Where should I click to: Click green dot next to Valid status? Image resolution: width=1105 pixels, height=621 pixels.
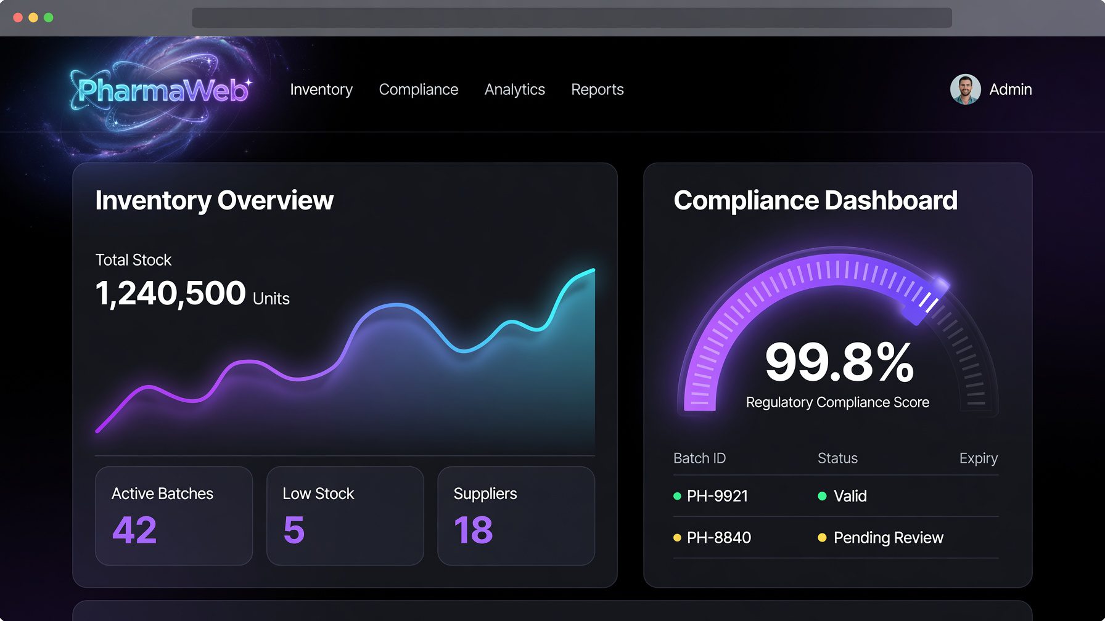(822, 496)
